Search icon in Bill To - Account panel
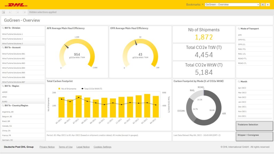The height and width of the screenshot is (154, 274). (3, 48)
